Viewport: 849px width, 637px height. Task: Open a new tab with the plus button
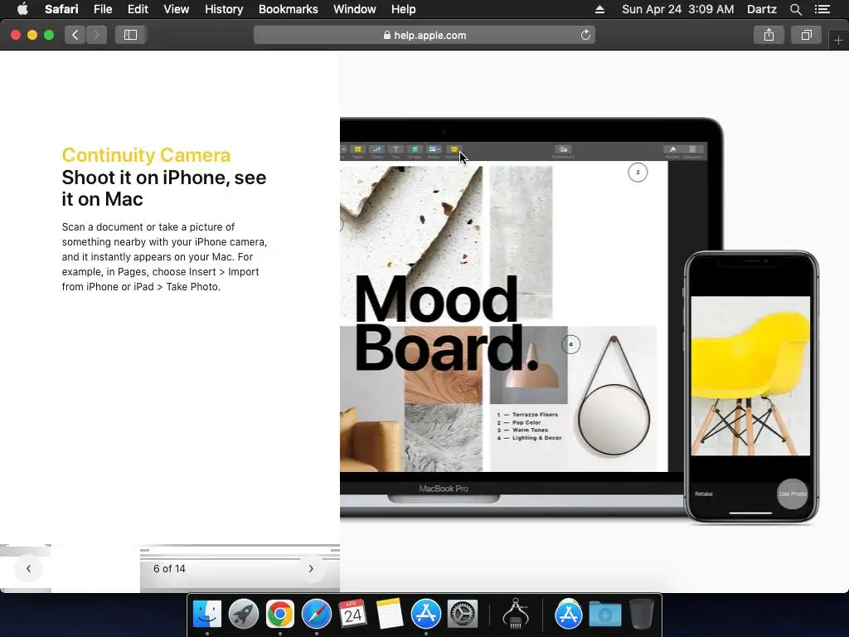838,40
